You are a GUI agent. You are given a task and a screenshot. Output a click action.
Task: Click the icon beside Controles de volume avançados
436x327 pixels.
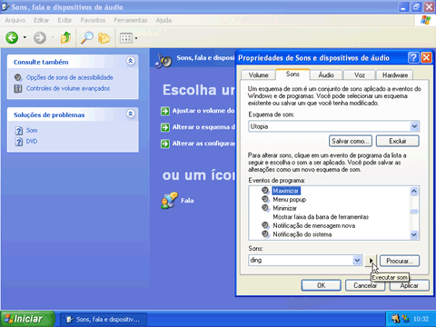[x=18, y=89]
